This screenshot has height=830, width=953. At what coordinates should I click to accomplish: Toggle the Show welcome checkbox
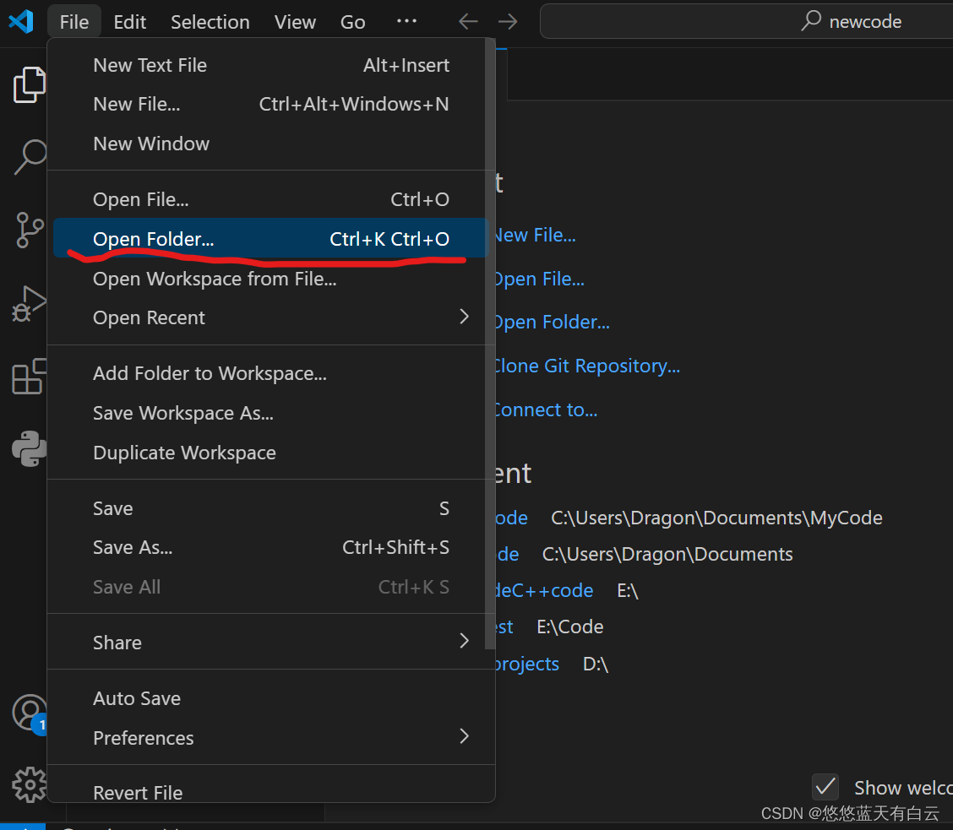825,787
